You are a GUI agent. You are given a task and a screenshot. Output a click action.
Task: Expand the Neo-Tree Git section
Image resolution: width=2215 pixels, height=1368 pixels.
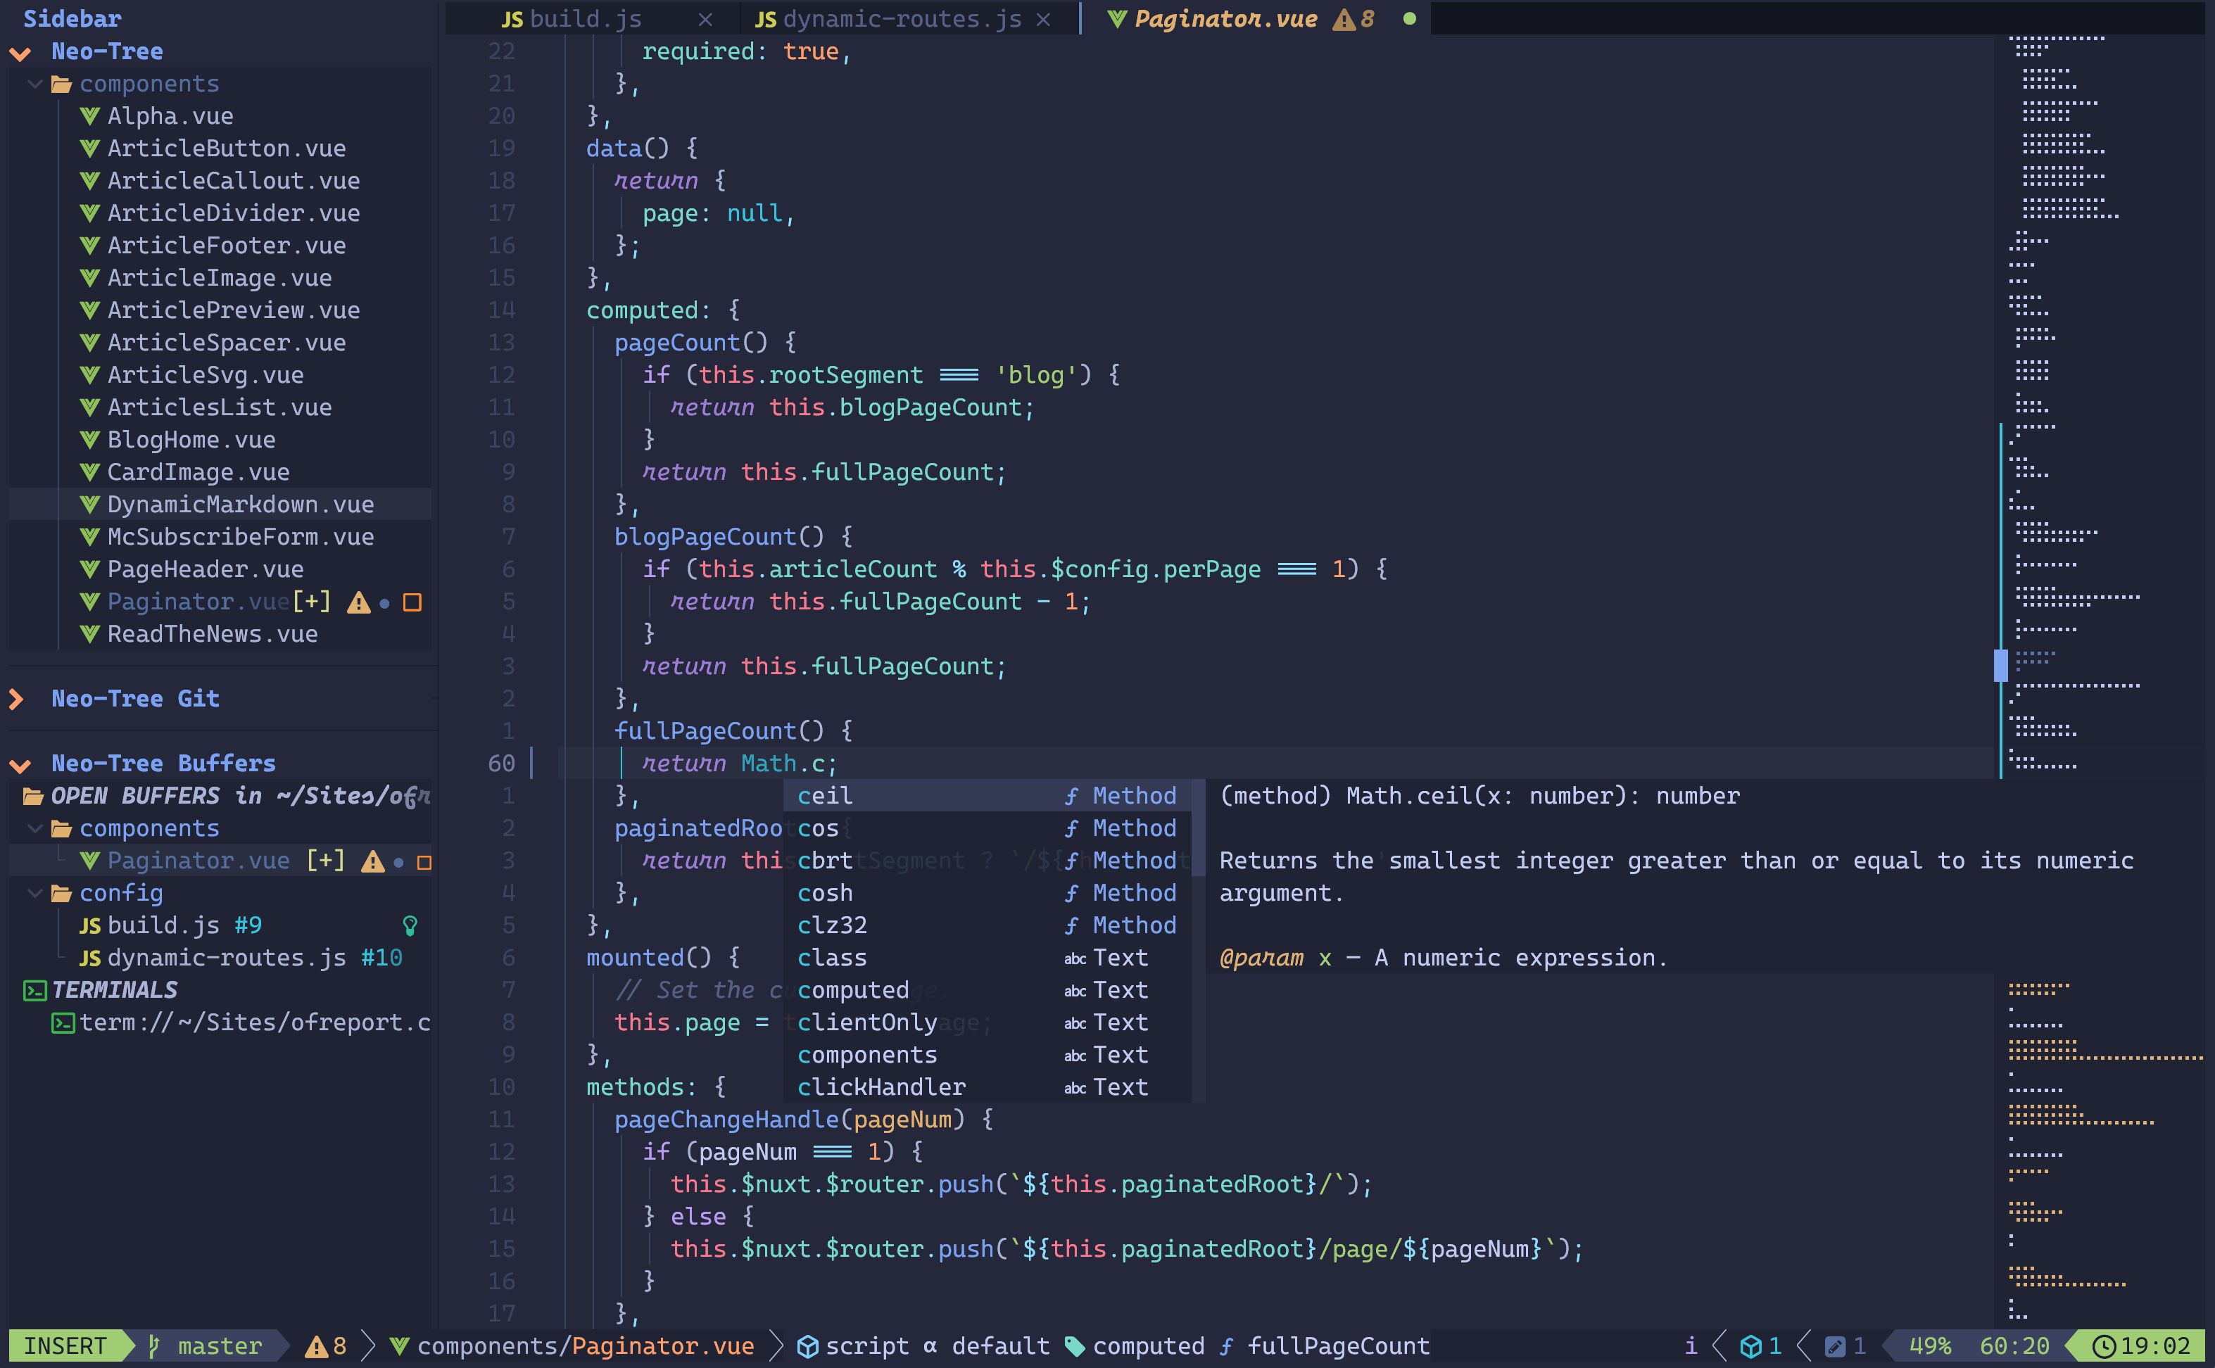17,699
